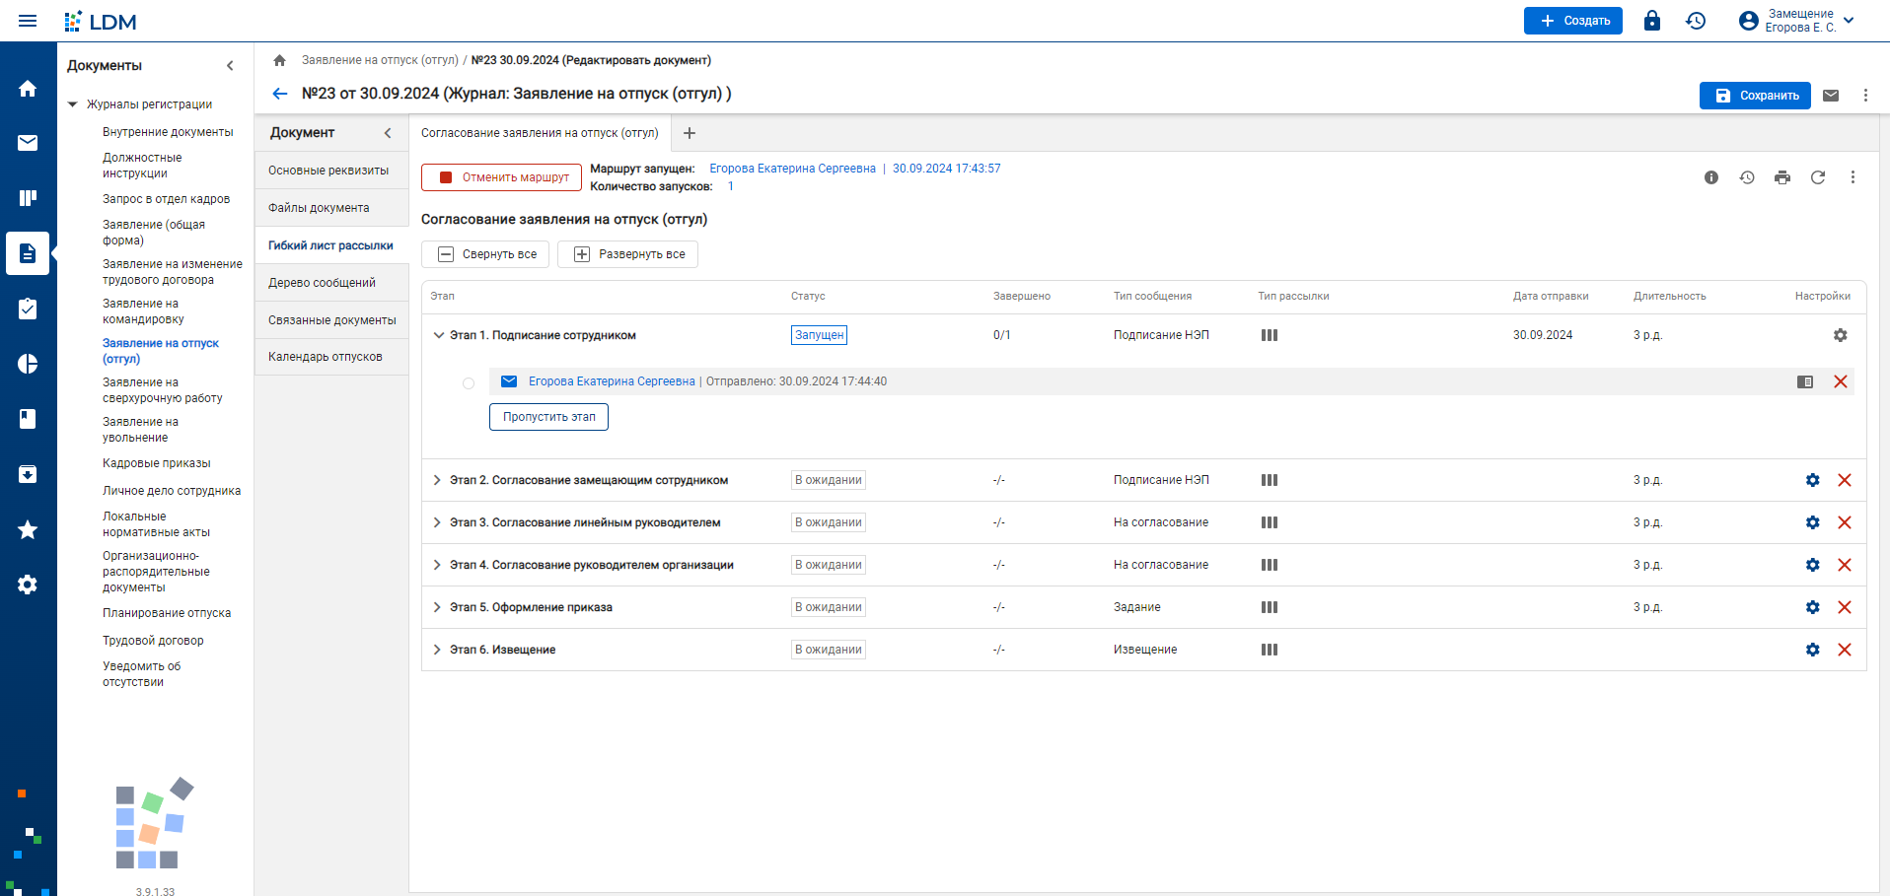Open settings gear for Этап 3
This screenshot has height=896, width=1890.
[x=1812, y=522]
